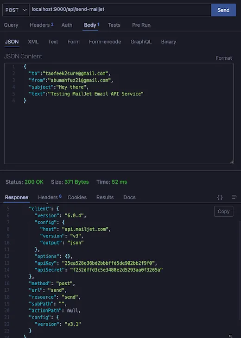Click the Status 200 OK indicator
Screen dimensions: 241x338
pyautogui.click(x=25, y=182)
